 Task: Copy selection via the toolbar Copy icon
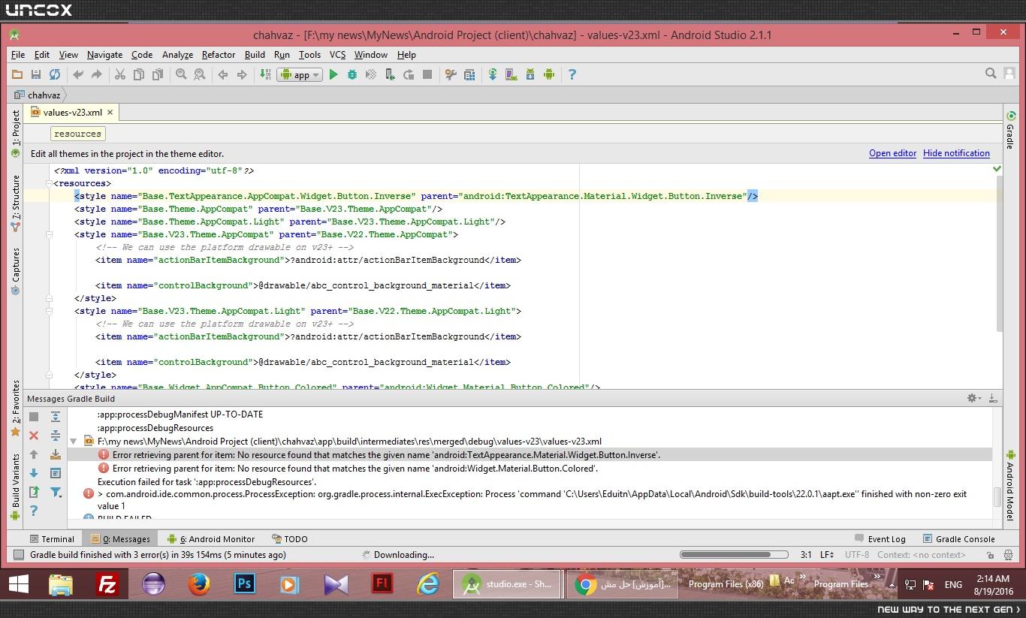coord(138,74)
